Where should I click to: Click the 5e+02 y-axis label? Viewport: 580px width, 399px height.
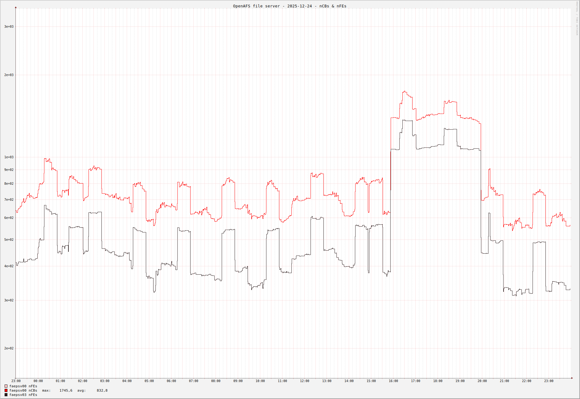point(9,240)
